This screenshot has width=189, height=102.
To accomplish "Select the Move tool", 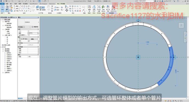I will [67, 10].
